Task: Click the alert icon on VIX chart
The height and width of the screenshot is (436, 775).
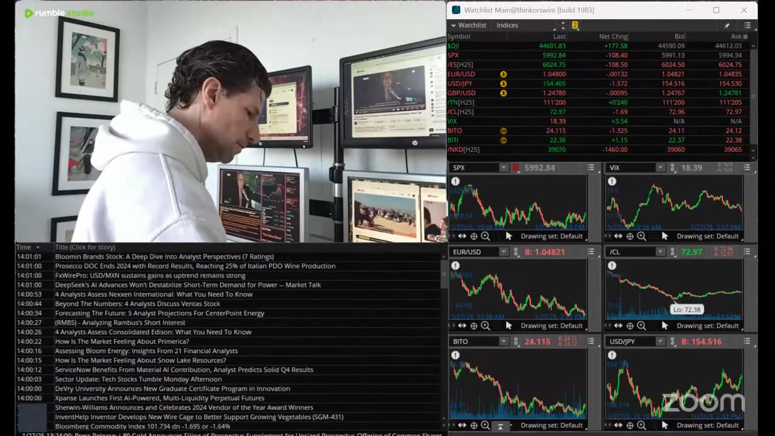Action: (612, 182)
